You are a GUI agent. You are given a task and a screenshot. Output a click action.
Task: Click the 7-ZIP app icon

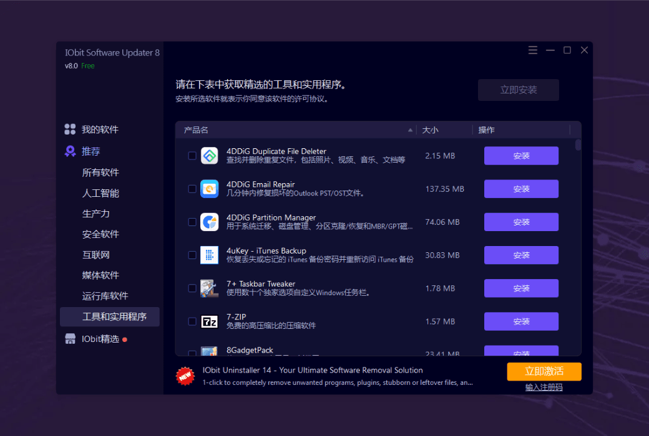coord(210,321)
